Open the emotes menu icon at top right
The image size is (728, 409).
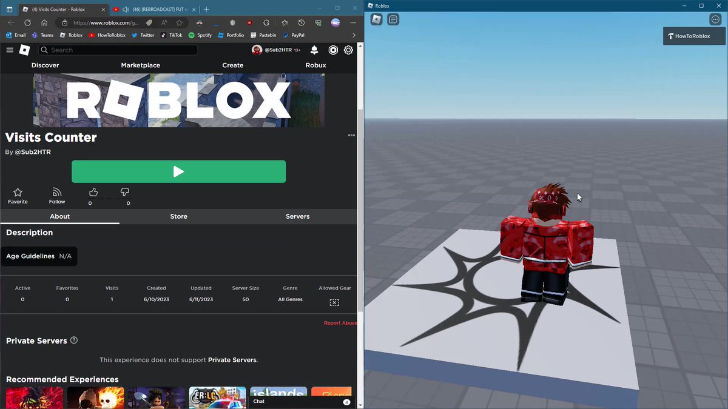pos(715,19)
